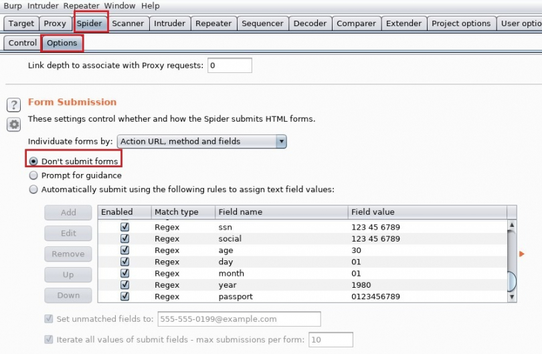Click the Set unmatched fields value field
The height and width of the screenshot is (354, 542).
tap(239, 319)
